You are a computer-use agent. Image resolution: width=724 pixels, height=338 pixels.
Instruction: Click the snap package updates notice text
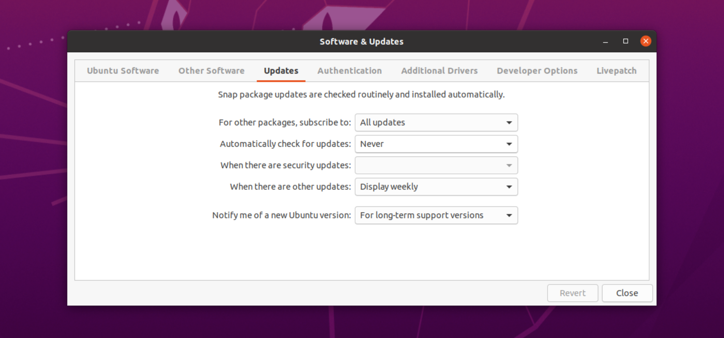pyautogui.click(x=361, y=95)
